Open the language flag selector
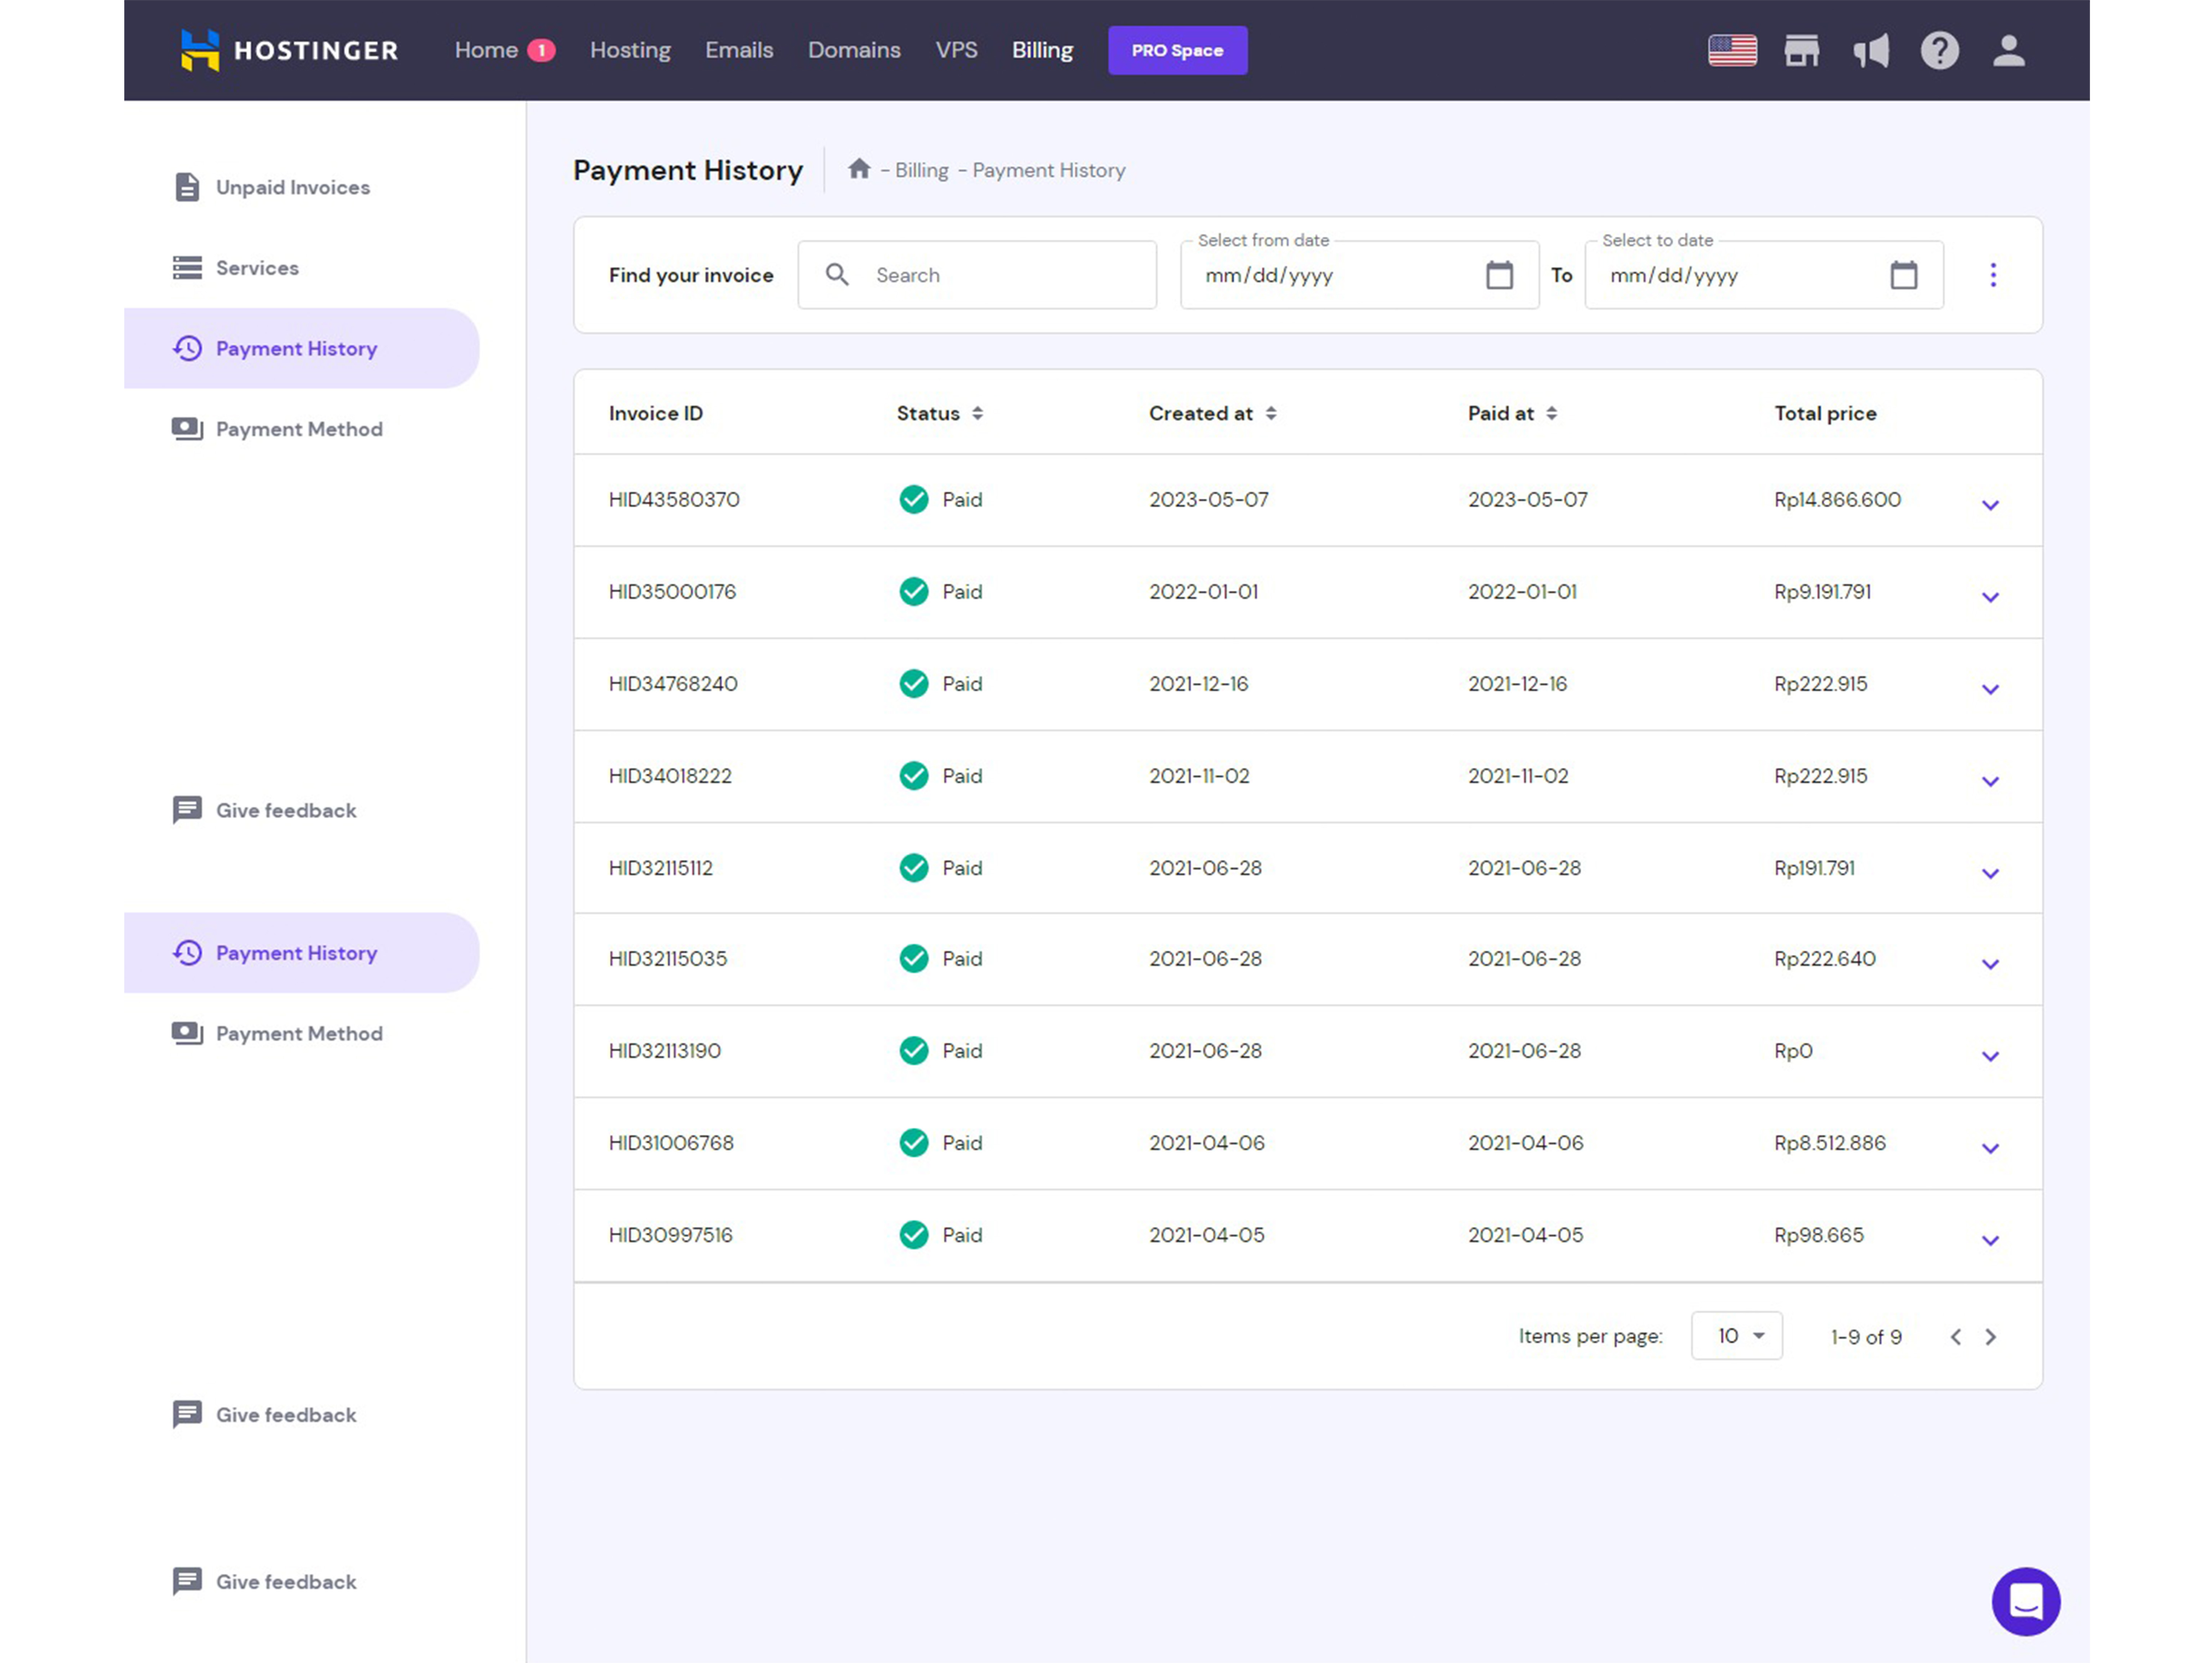The image size is (2212, 1663). coord(1732,50)
